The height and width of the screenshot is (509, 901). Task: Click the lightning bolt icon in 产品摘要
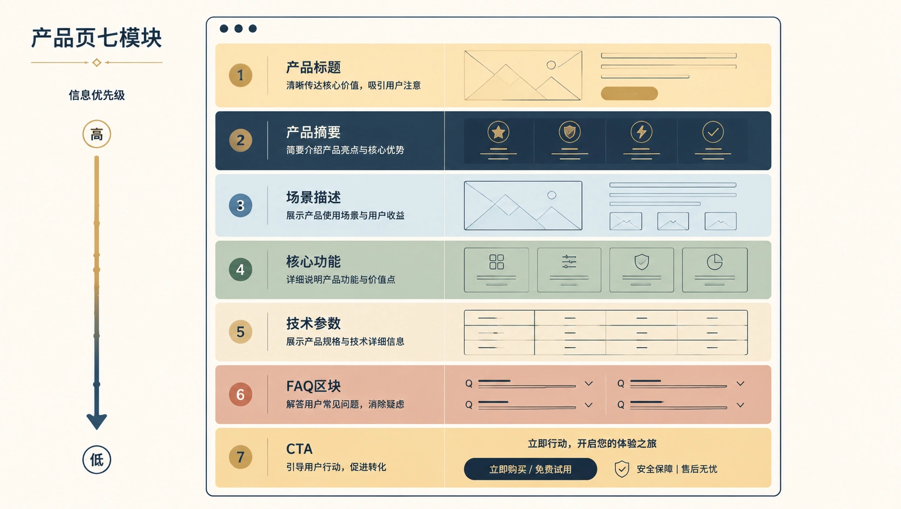(641, 132)
